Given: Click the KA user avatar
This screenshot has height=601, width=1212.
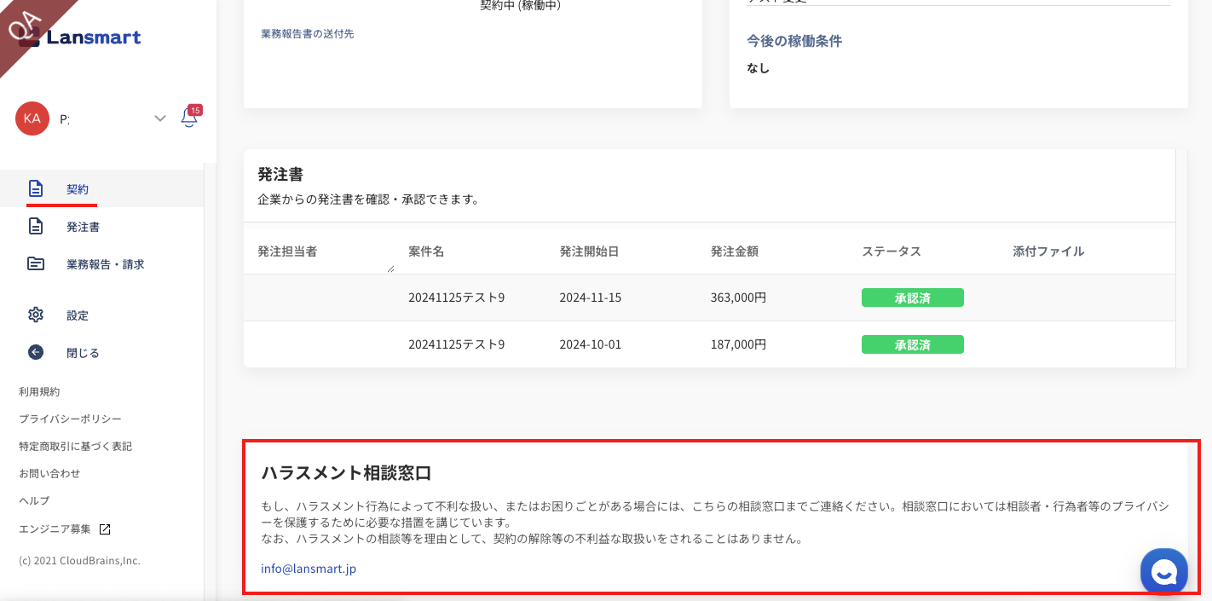Looking at the screenshot, I should point(32,118).
